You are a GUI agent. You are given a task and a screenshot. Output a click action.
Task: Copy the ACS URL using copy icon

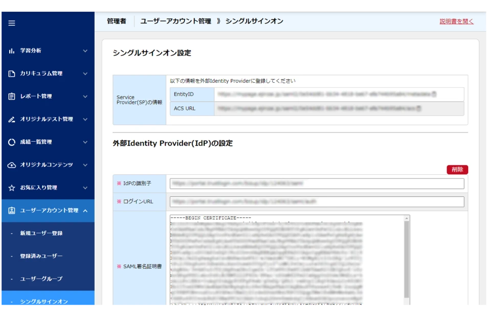pos(418,108)
